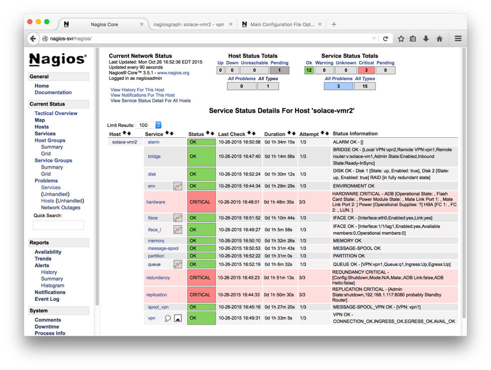Click the bookmark star icon in Firefox toolbar
491x370 pixels.
click(400, 38)
